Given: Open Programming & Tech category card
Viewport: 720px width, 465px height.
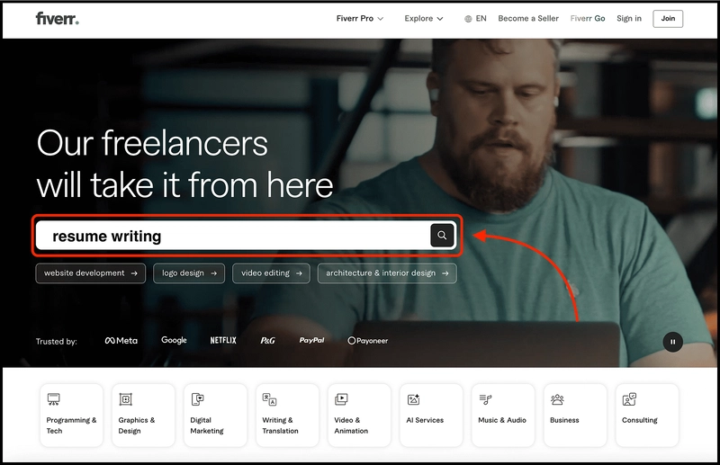Looking at the screenshot, I should pyautogui.click(x=72, y=415).
